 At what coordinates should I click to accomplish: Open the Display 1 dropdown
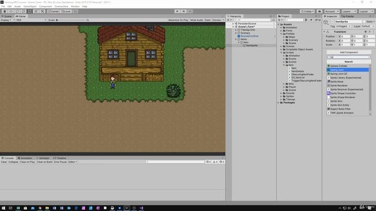point(8,20)
